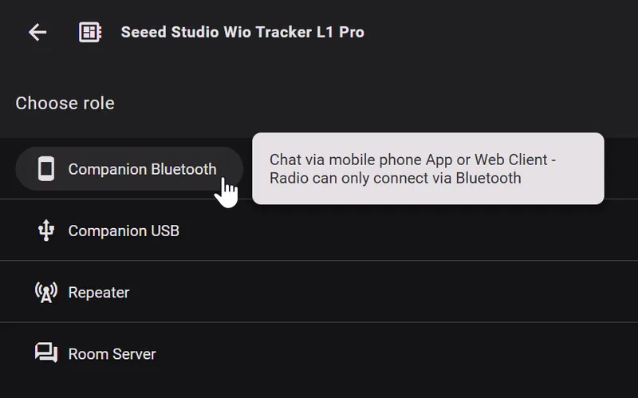This screenshot has height=398, width=638.
Task: Click "Web Client" text in the tooltip
Action: click(x=504, y=160)
